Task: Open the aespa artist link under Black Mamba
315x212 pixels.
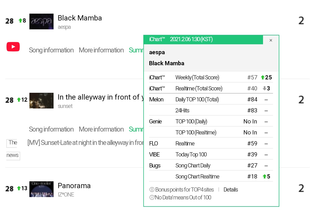Action: point(64,27)
